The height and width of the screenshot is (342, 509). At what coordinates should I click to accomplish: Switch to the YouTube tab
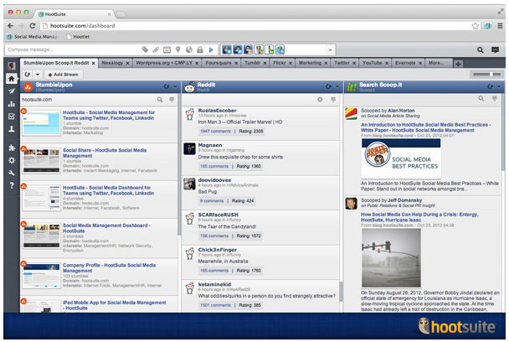[x=373, y=63]
